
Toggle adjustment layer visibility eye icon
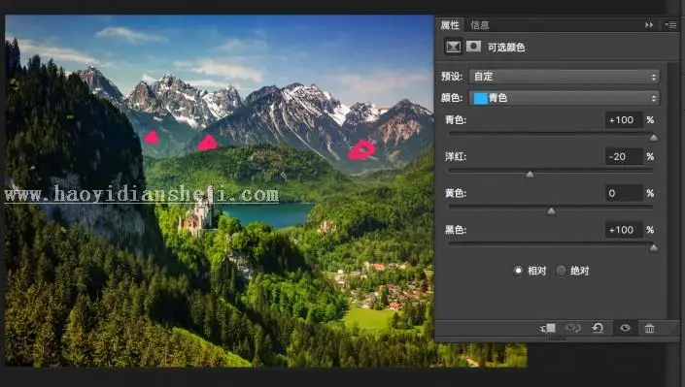(x=625, y=328)
